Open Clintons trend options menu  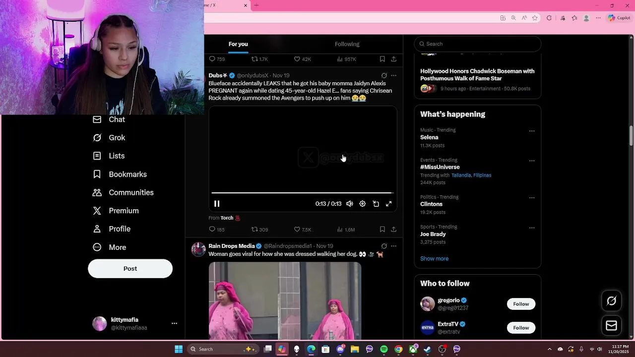click(x=532, y=198)
